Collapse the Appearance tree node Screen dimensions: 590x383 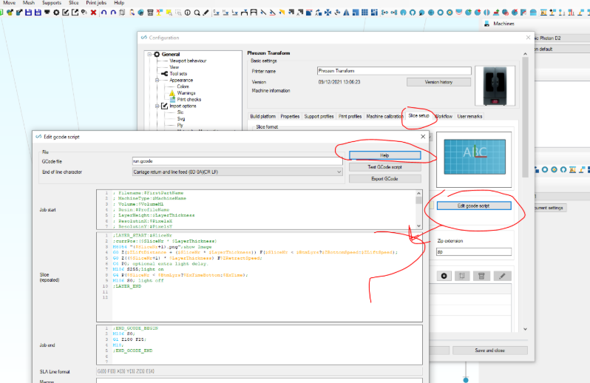click(157, 80)
